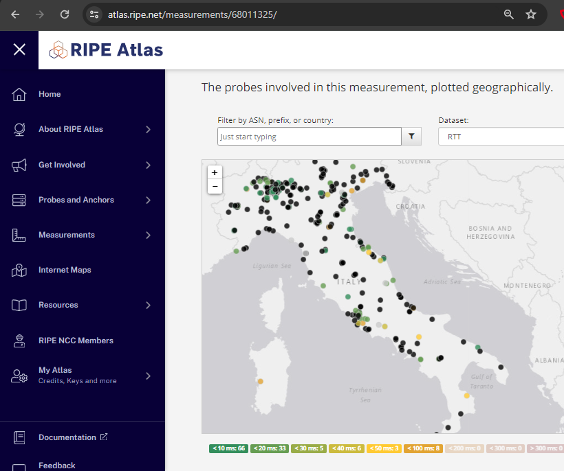Screen dimensions: 564x471
Task: Click the RIPE Atlas logo
Action: click(x=106, y=50)
